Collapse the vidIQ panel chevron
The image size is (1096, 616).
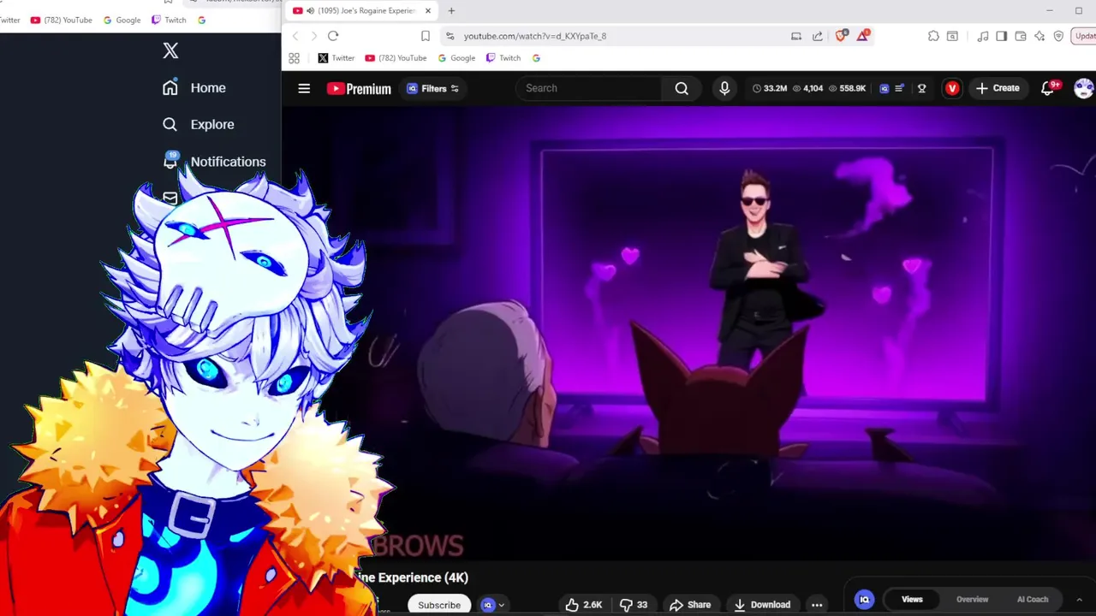point(1078,600)
